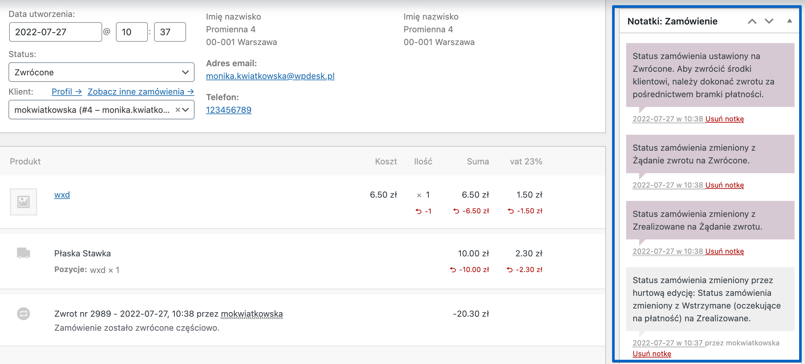Click the minute field showing 37

[170, 32]
